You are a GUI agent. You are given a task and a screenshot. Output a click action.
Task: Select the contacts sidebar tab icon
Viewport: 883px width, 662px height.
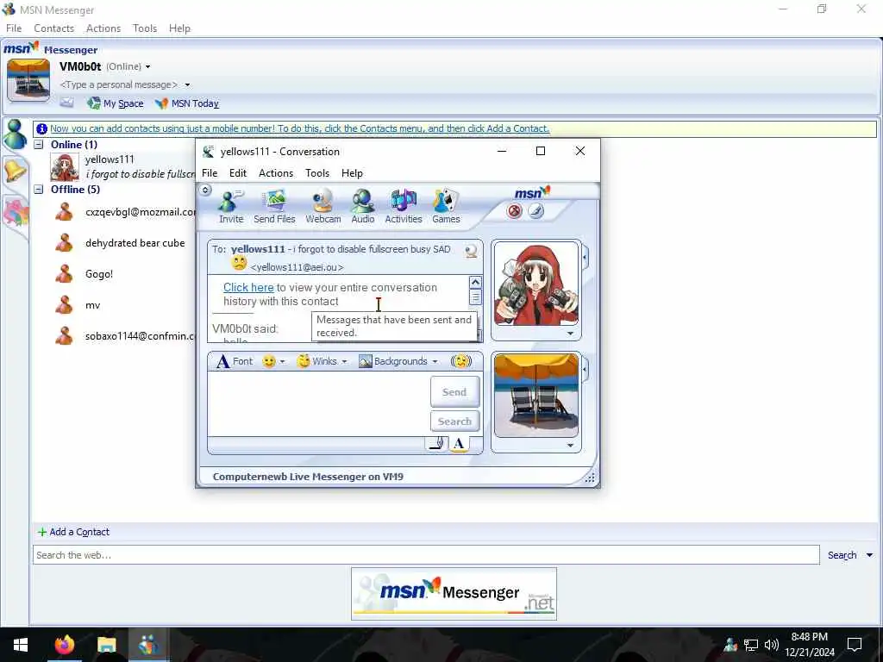tap(15, 134)
